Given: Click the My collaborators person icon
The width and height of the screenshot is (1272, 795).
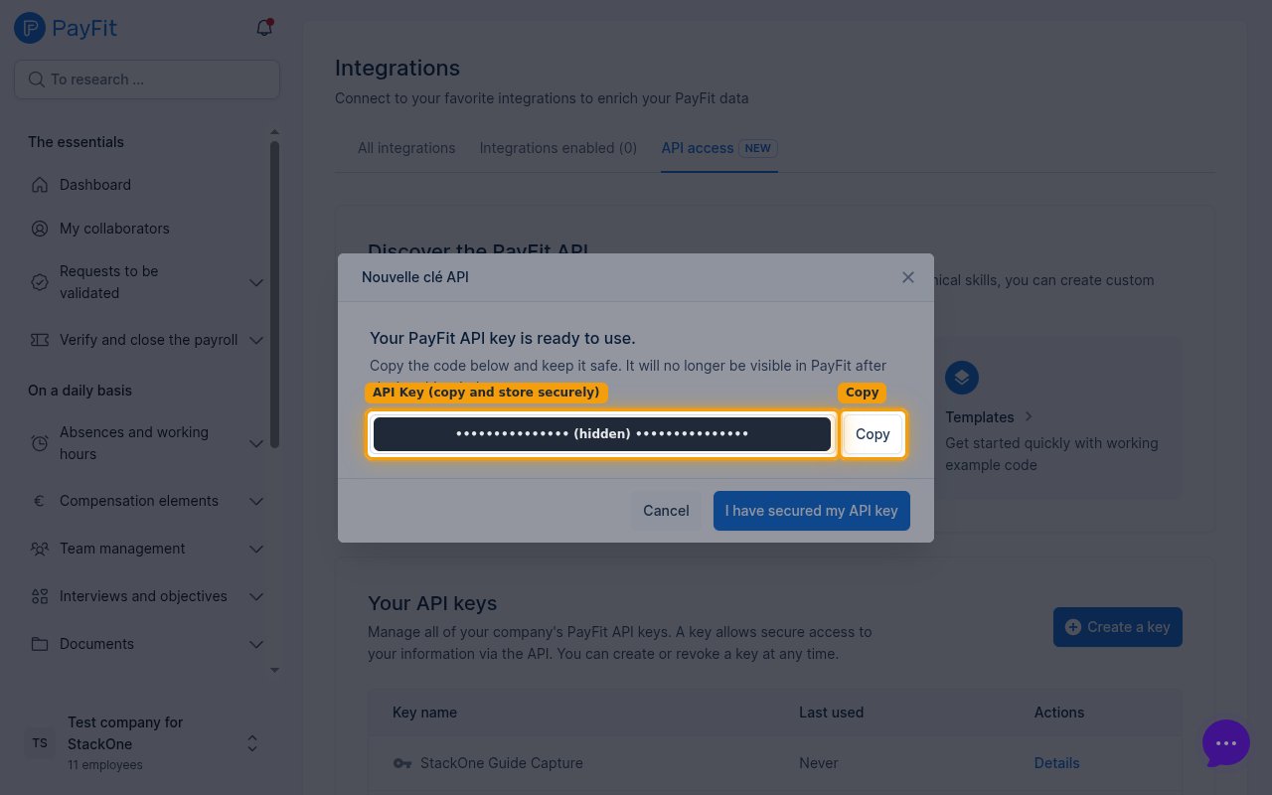Looking at the screenshot, I should pyautogui.click(x=40, y=229).
